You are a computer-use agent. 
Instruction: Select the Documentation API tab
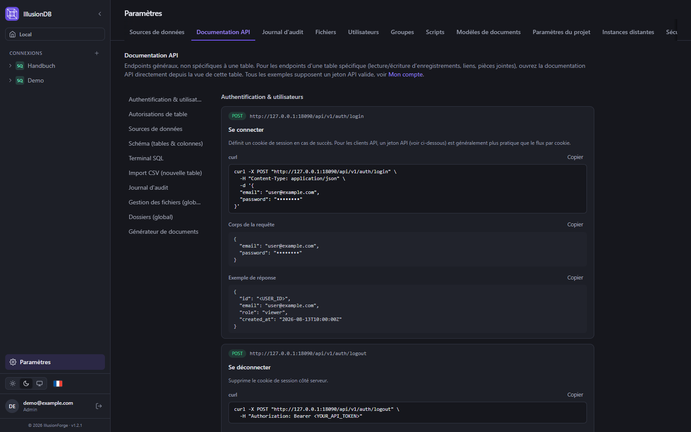tap(223, 32)
